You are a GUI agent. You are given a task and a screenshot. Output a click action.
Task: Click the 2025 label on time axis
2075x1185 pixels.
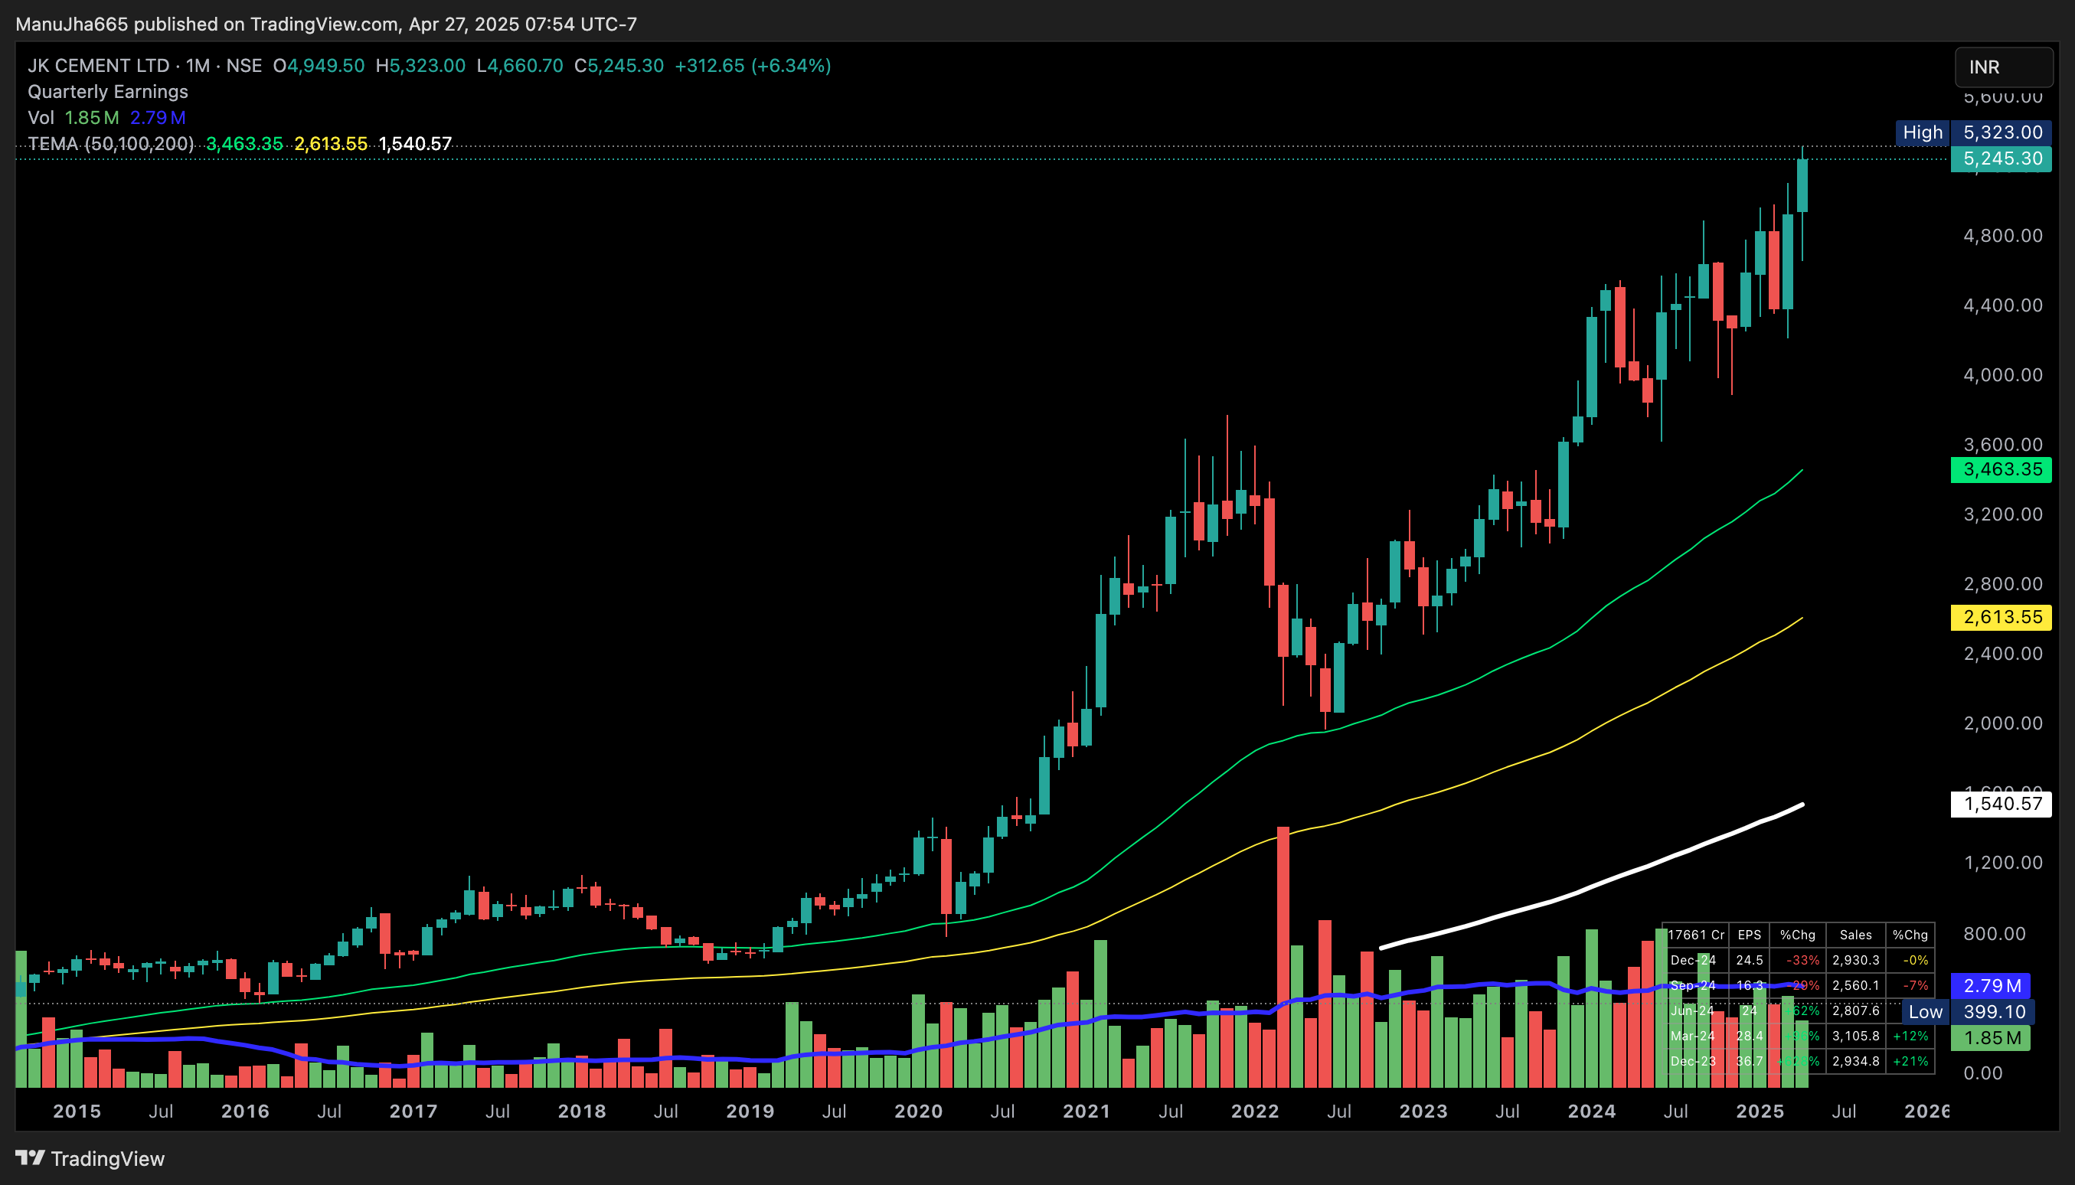pos(1760,1112)
